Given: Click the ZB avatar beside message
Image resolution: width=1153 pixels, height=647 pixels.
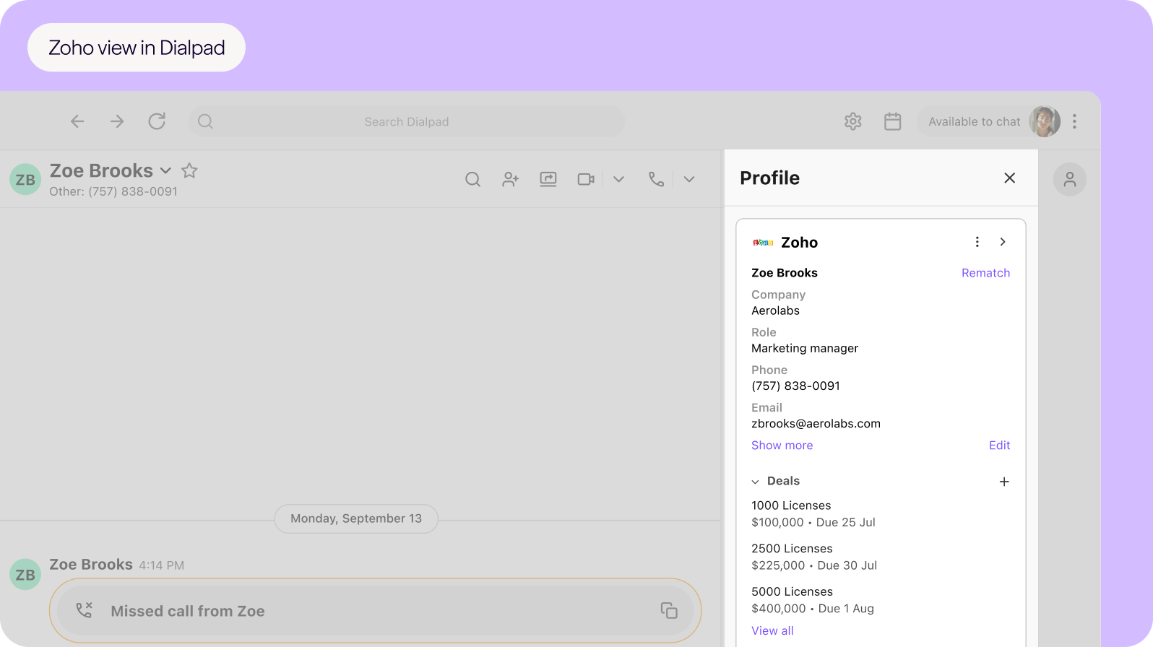Looking at the screenshot, I should pos(25,575).
